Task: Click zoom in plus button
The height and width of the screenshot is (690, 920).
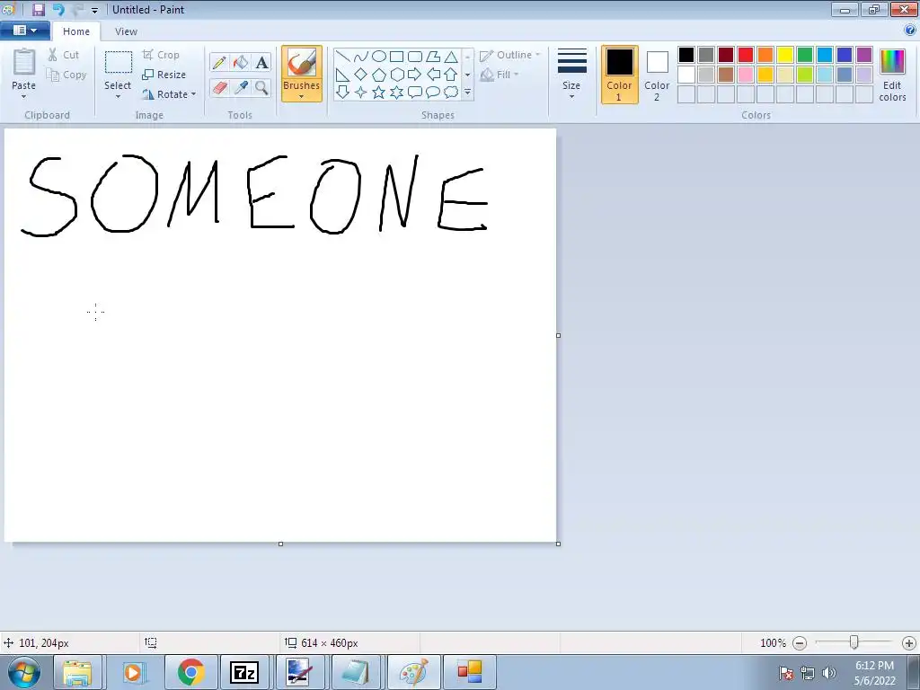Action: click(x=909, y=643)
